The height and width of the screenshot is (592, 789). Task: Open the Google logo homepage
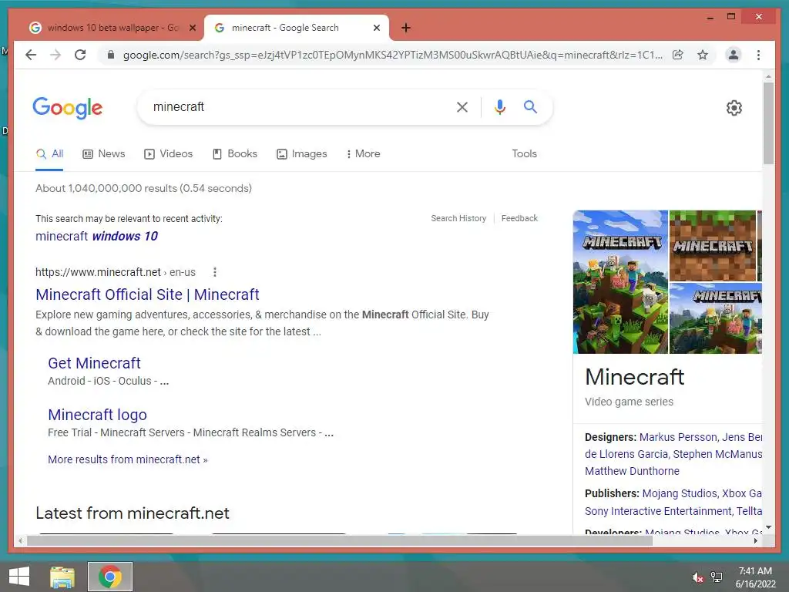tap(68, 108)
